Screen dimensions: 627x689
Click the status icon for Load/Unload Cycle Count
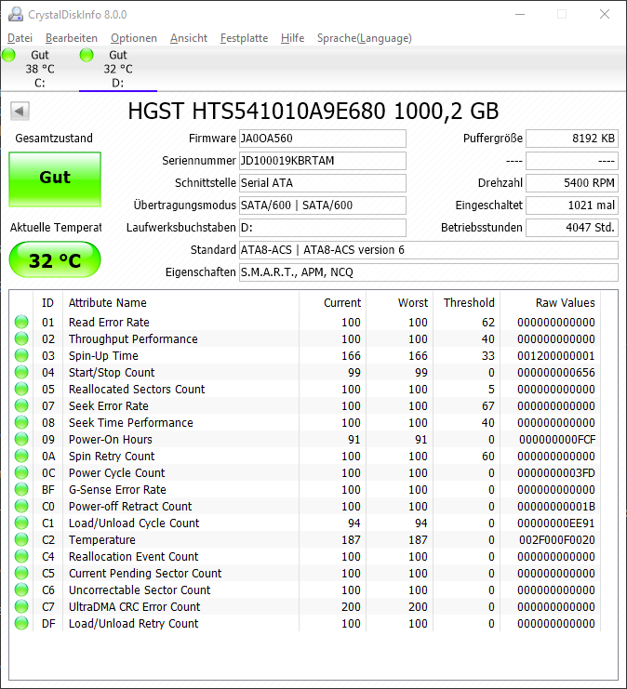(21, 523)
